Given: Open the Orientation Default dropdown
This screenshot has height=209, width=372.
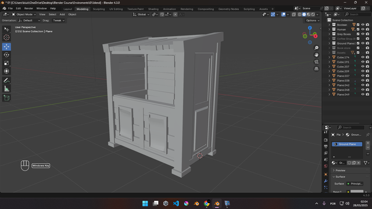Looking at the screenshot, I should pyautogui.click(x=29, y=20).
